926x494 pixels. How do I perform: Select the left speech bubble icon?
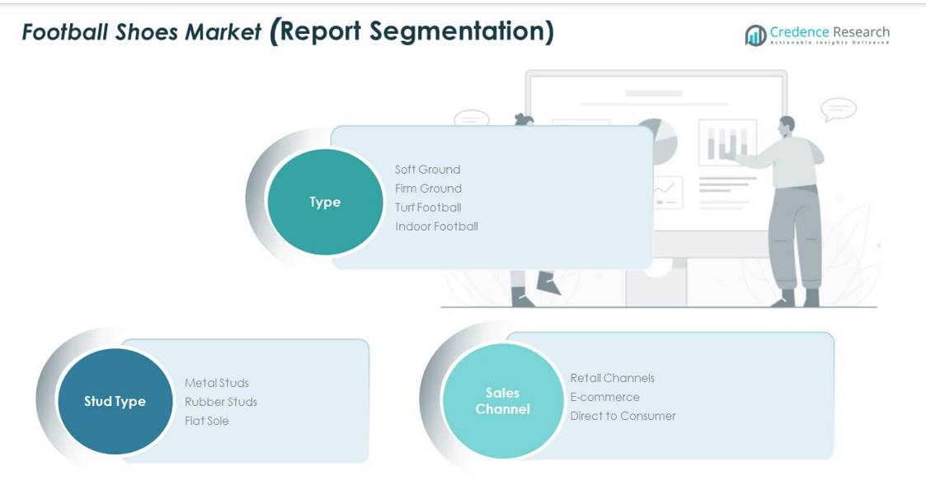coord(472,119)
